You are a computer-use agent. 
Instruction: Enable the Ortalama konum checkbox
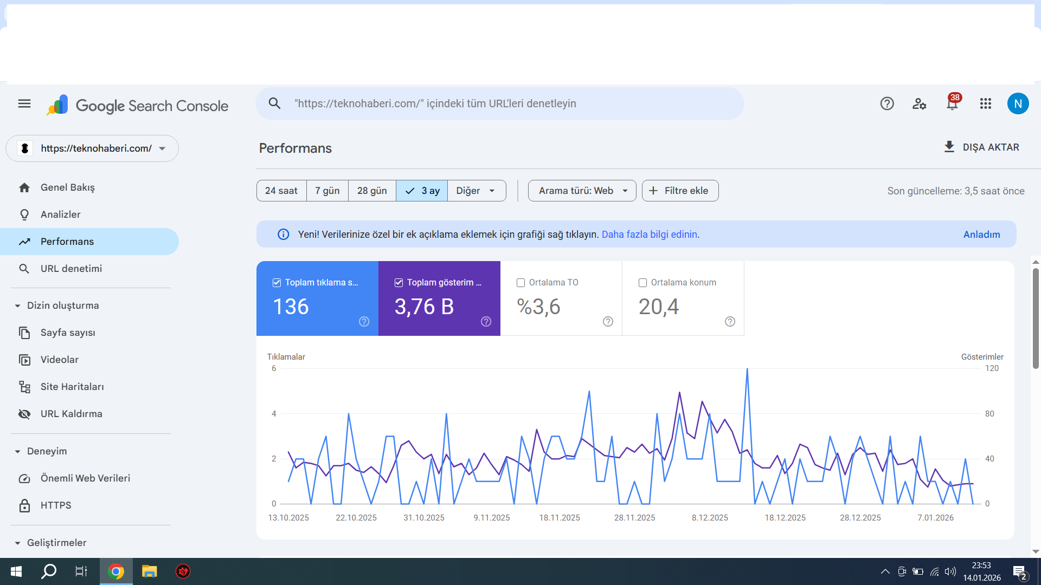642,283
